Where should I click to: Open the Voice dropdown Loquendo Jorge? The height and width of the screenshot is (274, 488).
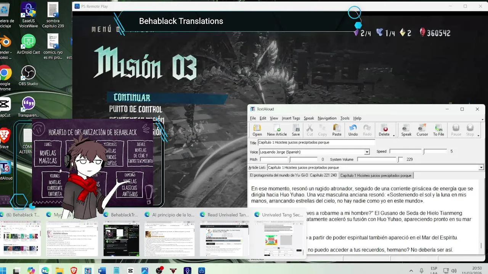coord(367,152)
